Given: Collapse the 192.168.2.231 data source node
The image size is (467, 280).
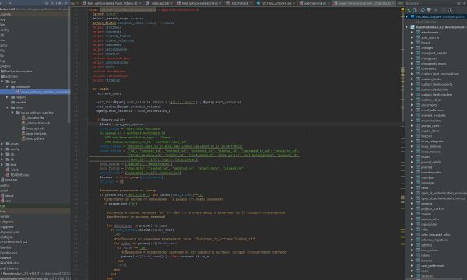Looking at the screenshot, I should click(x=407, y=16).
